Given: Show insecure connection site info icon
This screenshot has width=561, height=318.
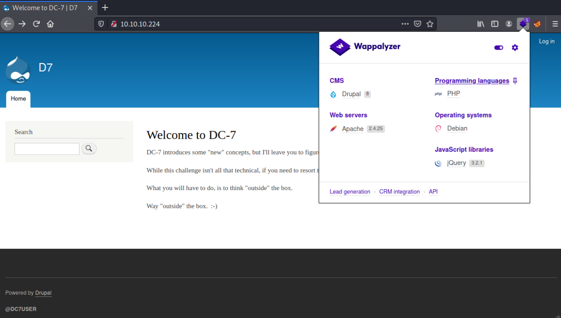Looking at the screenshot, I should (x=113, y=24).
